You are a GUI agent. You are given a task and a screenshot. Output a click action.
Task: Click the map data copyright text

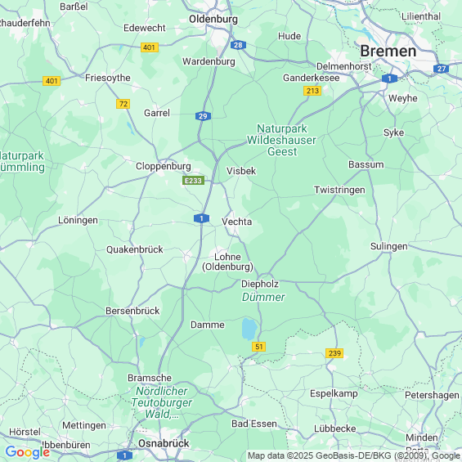pos(354,455)
